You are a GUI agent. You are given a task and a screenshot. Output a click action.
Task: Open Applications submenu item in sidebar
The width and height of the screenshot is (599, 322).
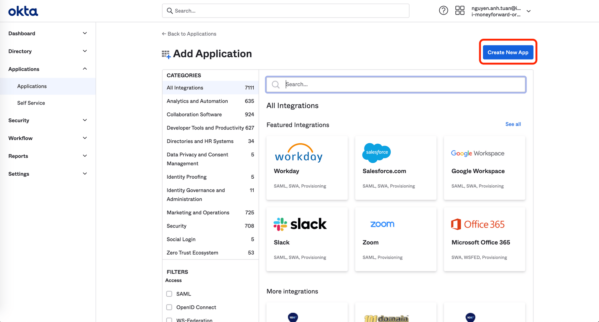48,86
